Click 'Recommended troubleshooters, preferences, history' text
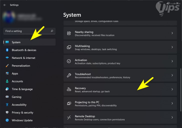The height and width of the screenshot is (128, 182). (102, 77)
